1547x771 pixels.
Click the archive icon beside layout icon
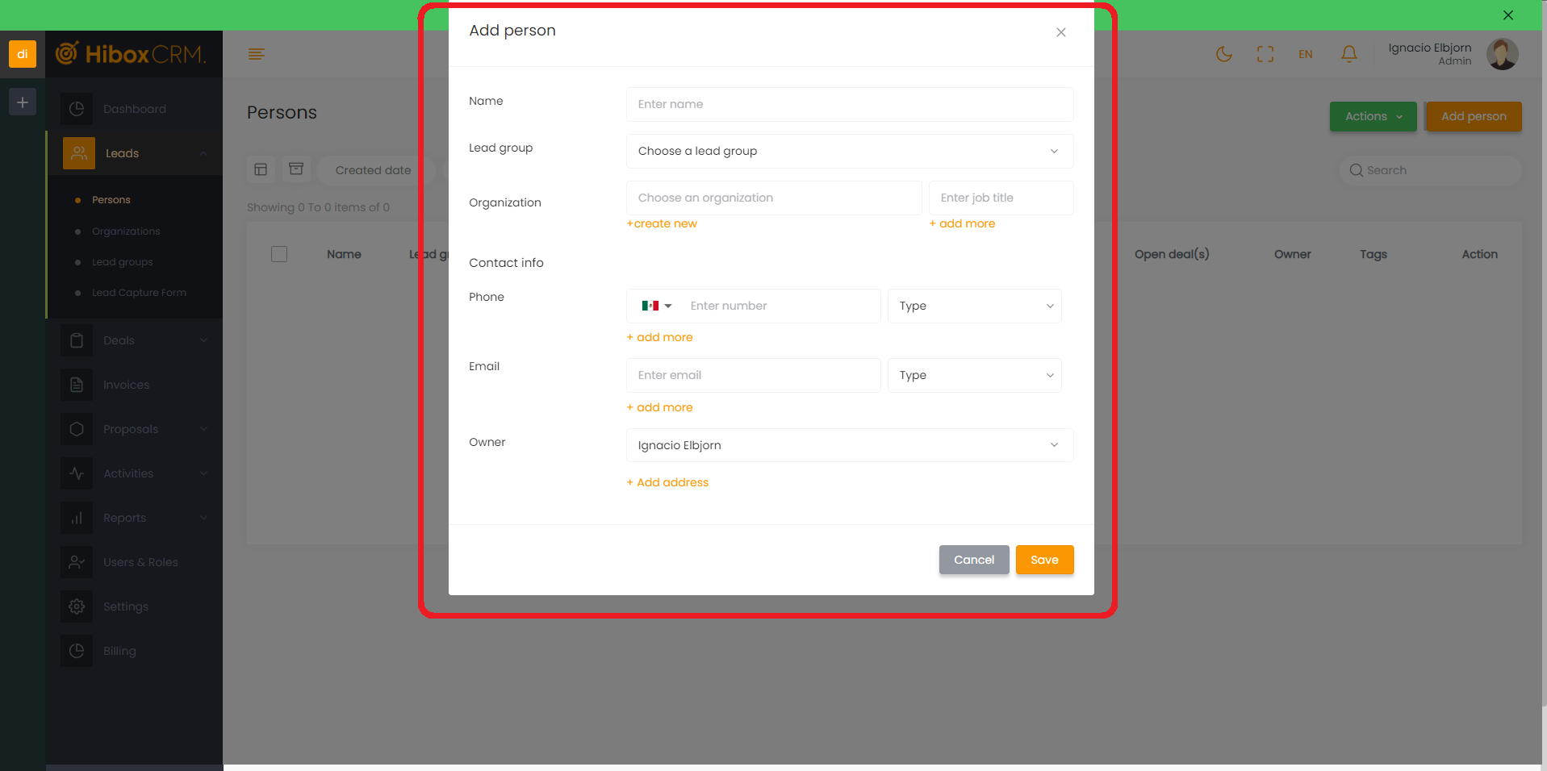(296, 169)
